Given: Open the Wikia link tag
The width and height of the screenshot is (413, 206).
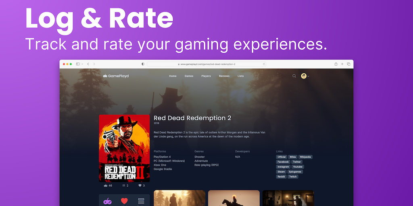Looking at the screenshot, I should click(293, 157).
